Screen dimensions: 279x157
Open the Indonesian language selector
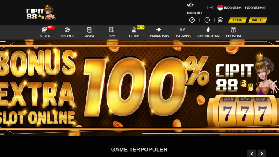(x=255, y=8)
